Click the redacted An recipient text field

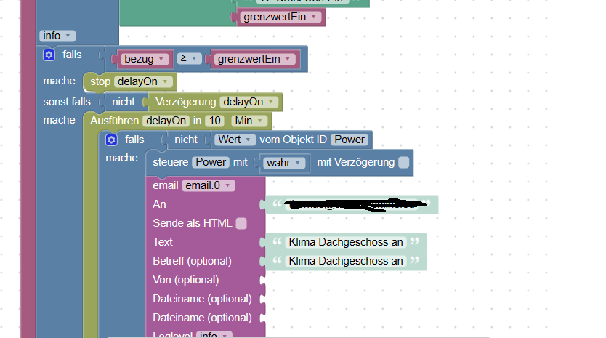click(x=352, y=205)
